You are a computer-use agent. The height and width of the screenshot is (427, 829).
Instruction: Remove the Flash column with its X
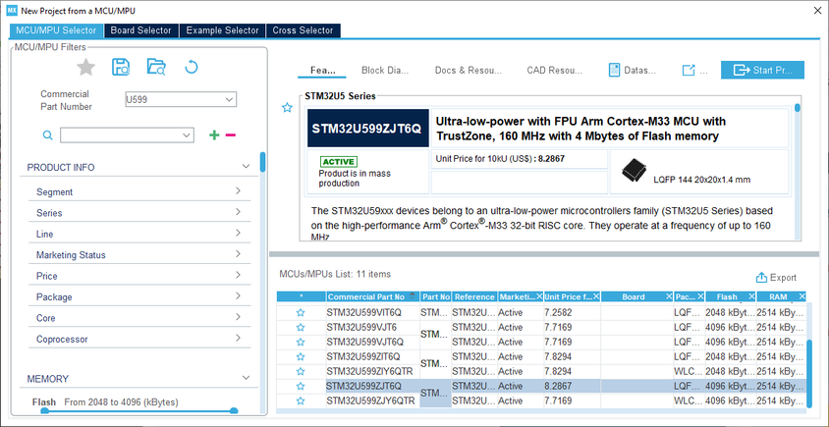[x=750, y=296]
